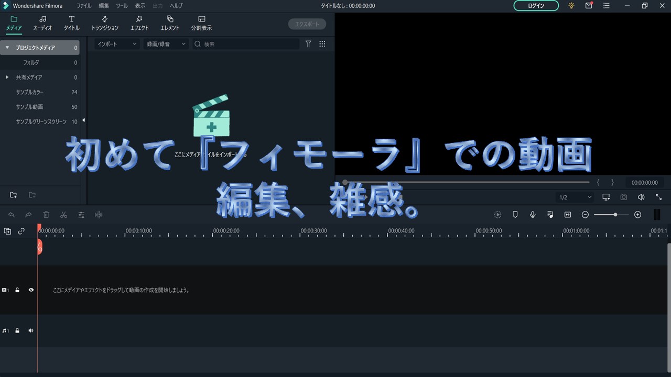Viewport: 671px width, 377px height.
Task: Click the split scissors icon
Action: tap(63, 215)
